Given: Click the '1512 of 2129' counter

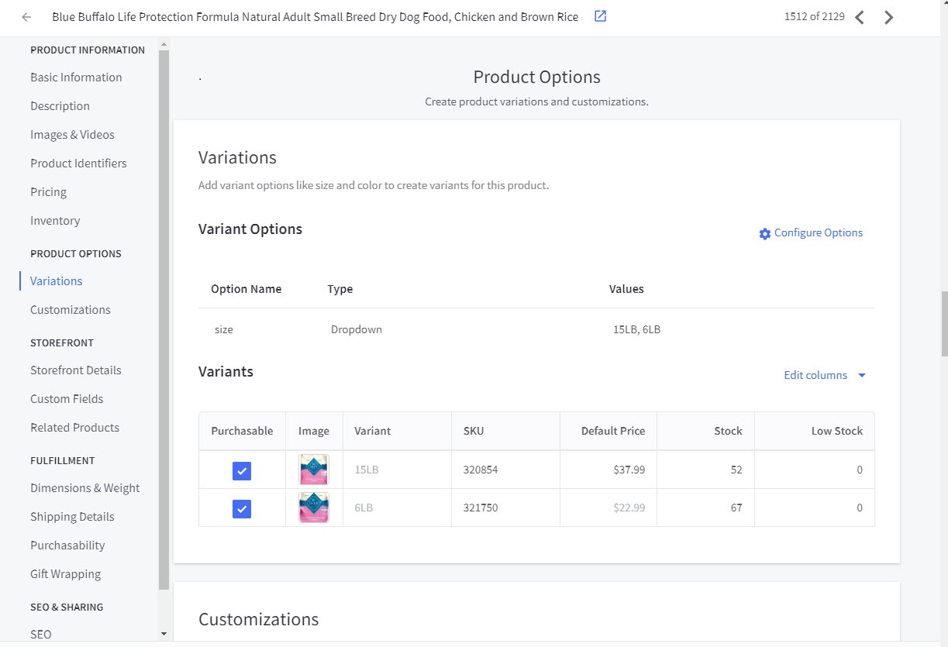Looking at the screenshot, I should tap(815, 16).
